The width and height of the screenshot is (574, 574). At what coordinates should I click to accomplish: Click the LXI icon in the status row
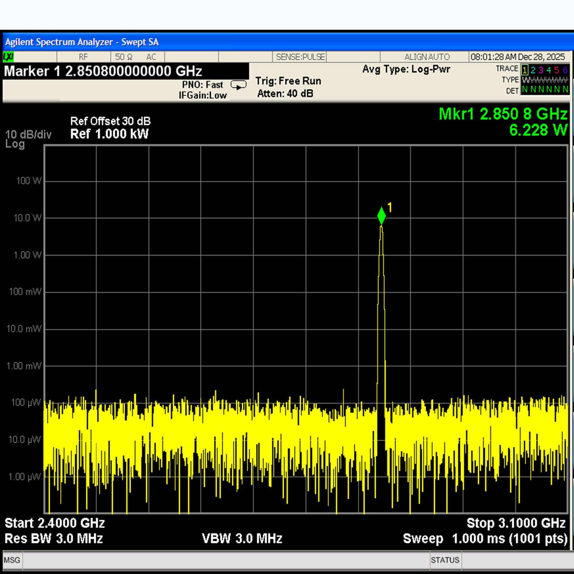[x=8, y=57]
